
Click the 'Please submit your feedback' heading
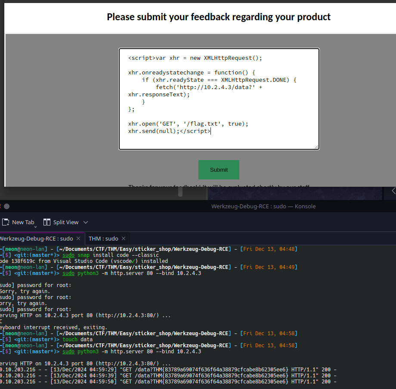click(219, 17)
